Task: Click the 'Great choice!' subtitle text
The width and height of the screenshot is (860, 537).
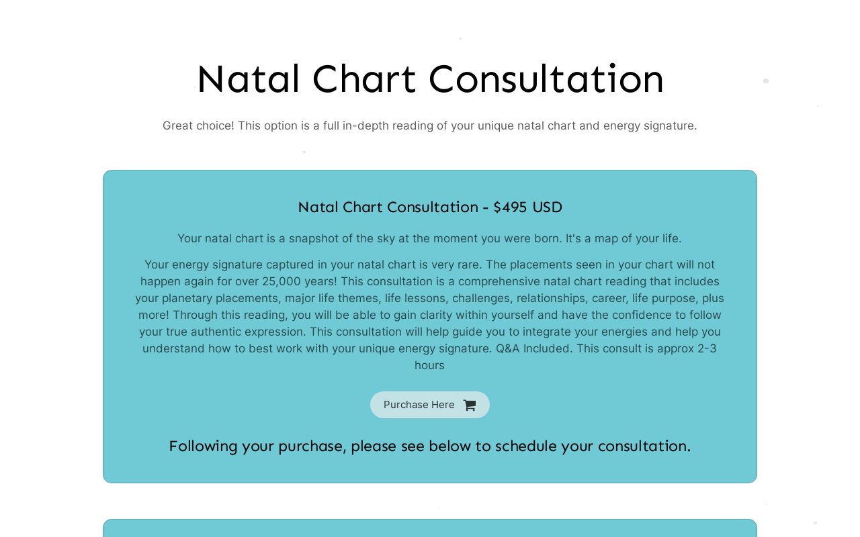Action: coord(430,126)
